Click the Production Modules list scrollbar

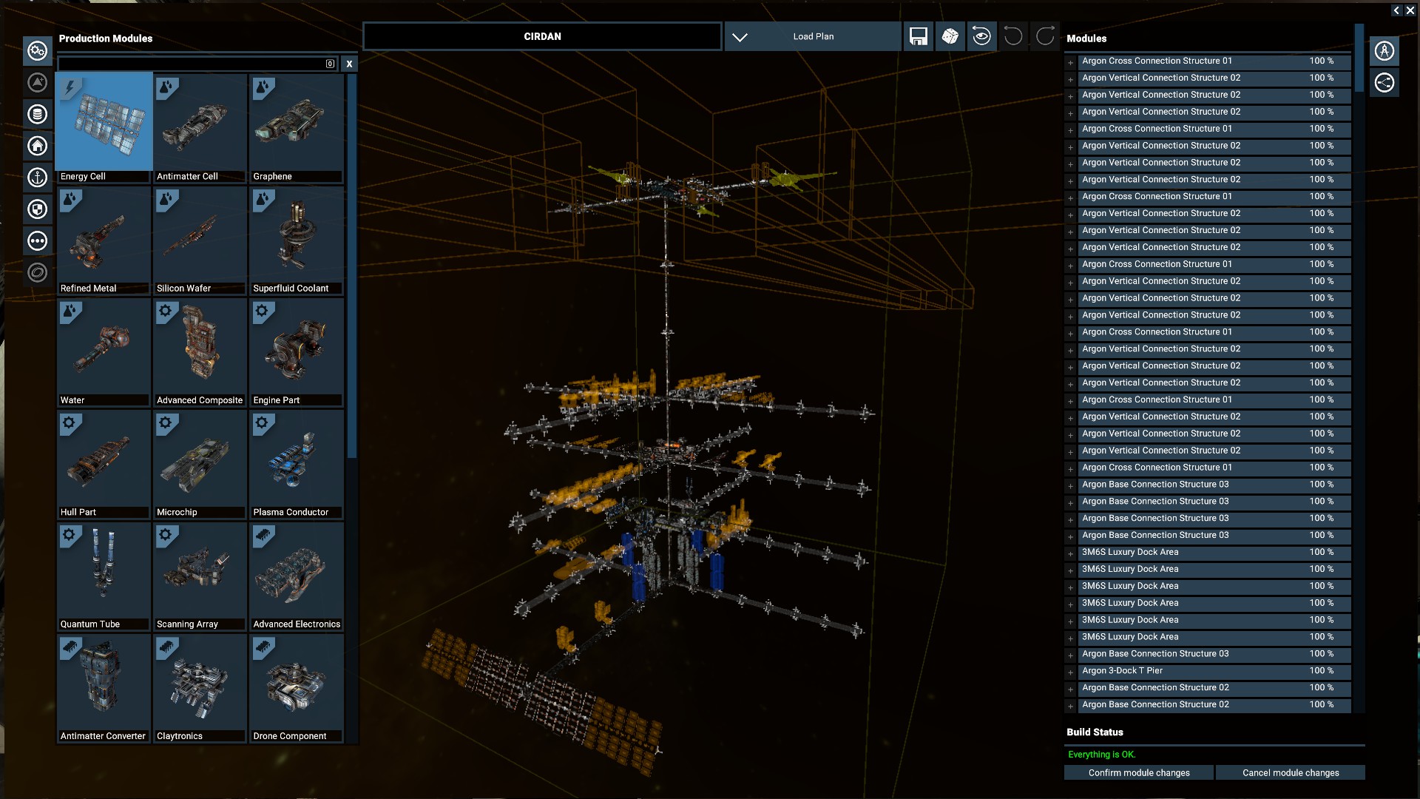click(x=352, y=266)
